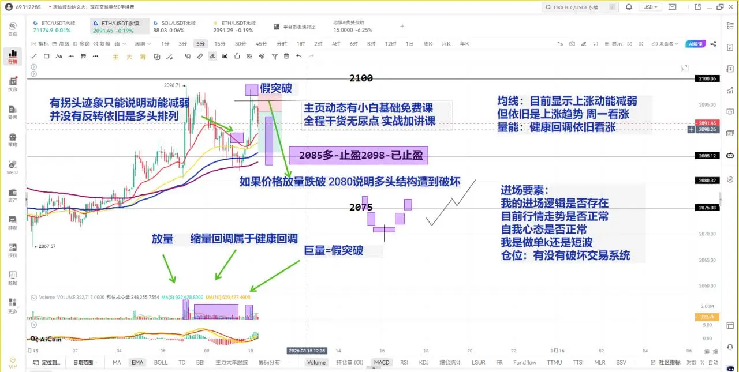Image resolution: width=739 pixels, height=372 pixels.
Task: Add a new ticker tab with plus
Action: [x=402, y=27]
